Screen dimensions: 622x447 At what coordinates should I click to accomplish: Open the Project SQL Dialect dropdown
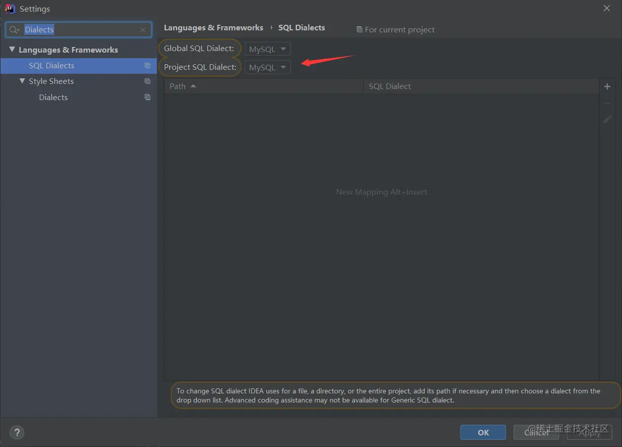(268, 67)
